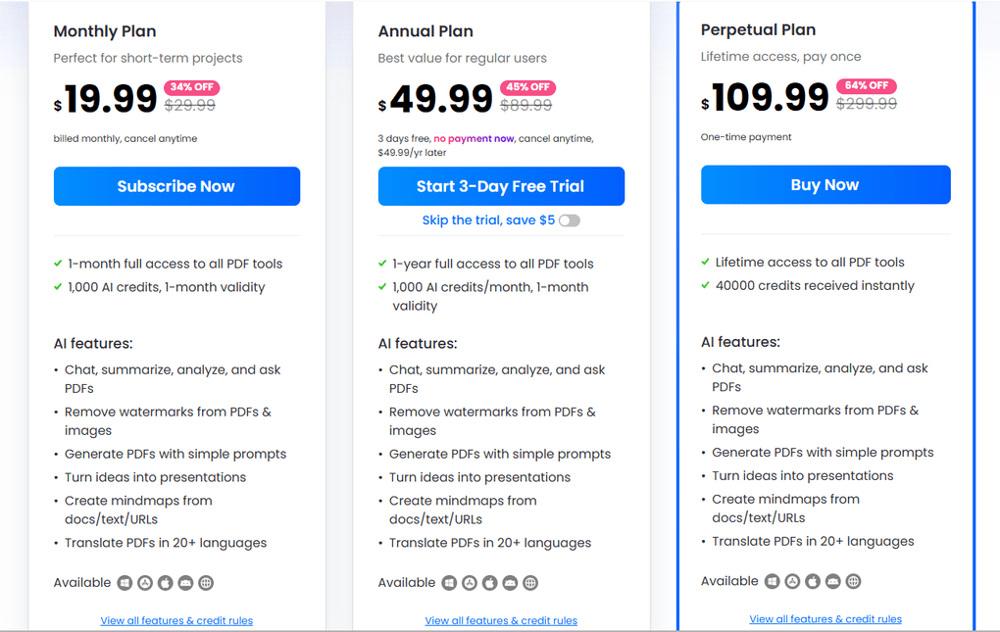Screen dimensions: 1000x632
Task: Click the Subscribe Now button
Action: pyautogui.click(x=176, y=186)
